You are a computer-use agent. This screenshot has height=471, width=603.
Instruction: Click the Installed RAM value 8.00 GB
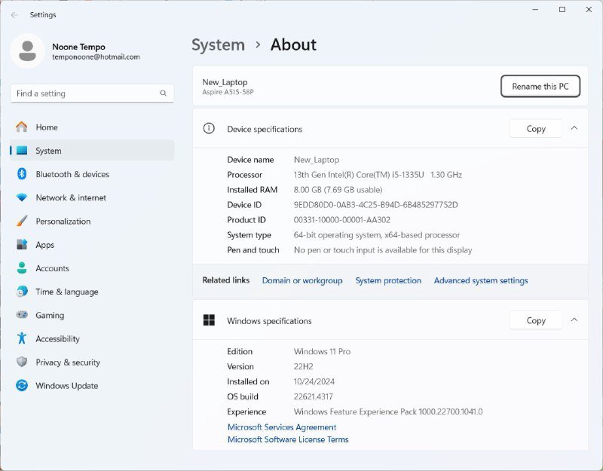click(338, 190)
